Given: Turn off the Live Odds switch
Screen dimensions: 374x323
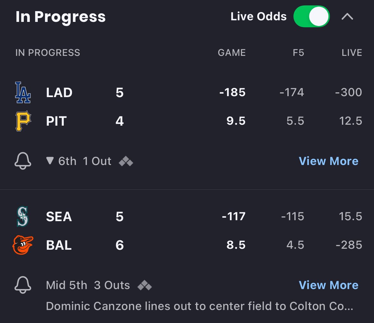Looking at the screenshot, I should [312, 16].
